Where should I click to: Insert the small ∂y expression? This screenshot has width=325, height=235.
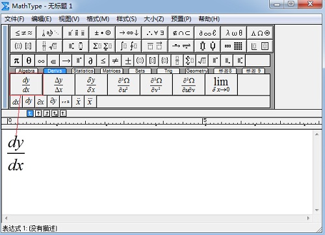pyautogui.click(x=53, y=101)
